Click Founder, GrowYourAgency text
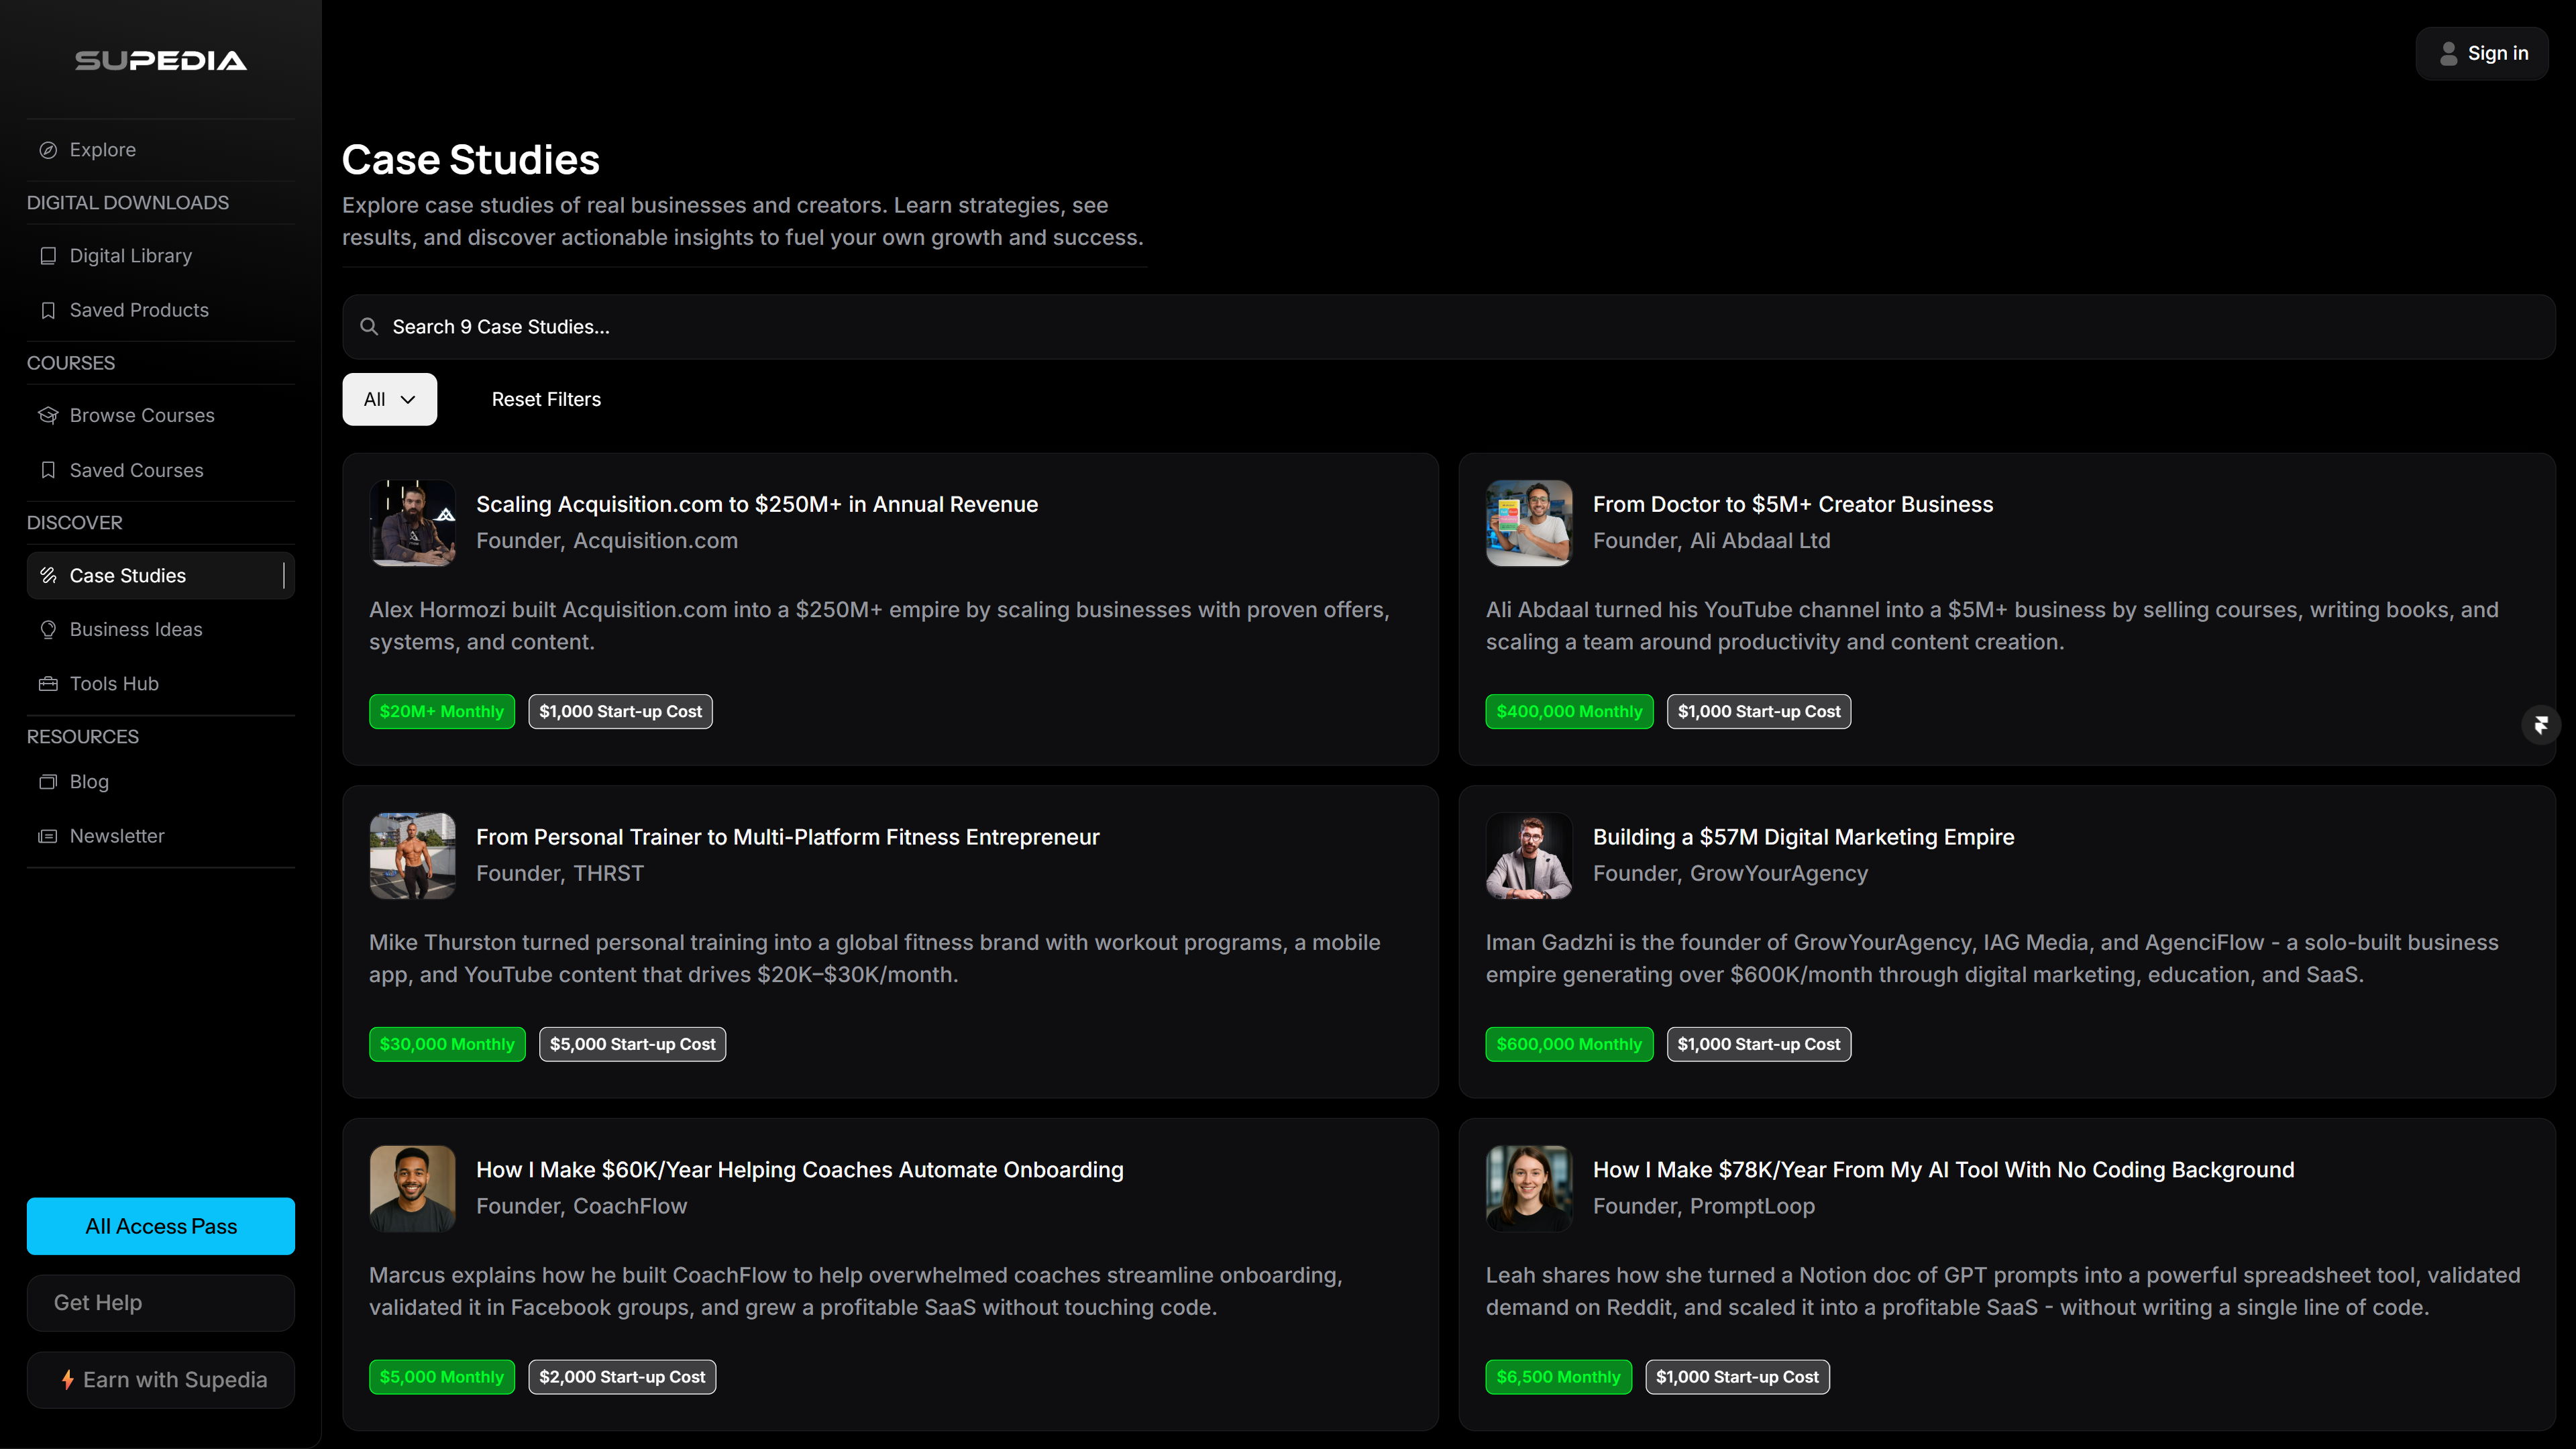 (1730, 874)
